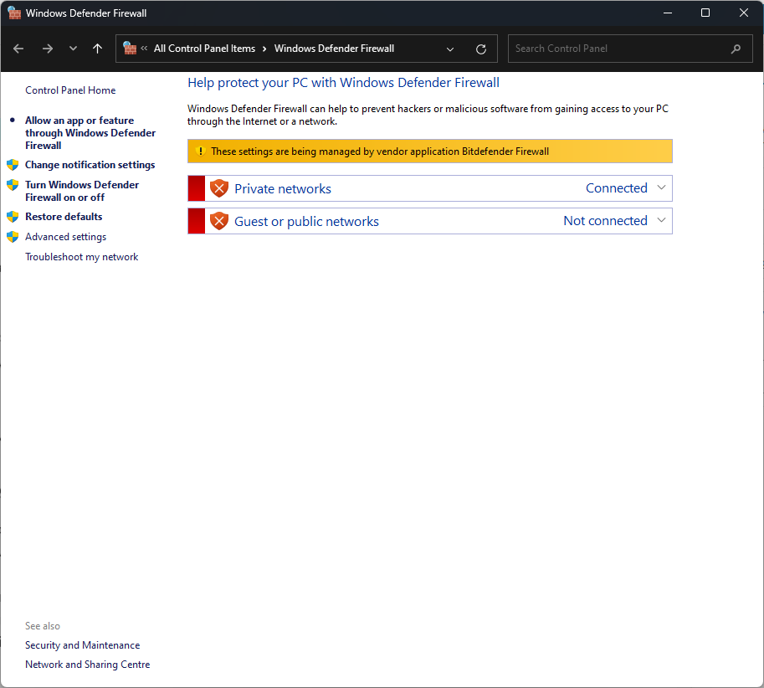Click the red shield icon for Guest or public networks

[x=219, y=221]
